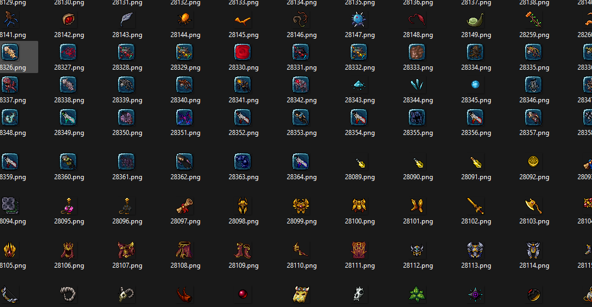Viewport: 592px width, 307px height.
Task: Select the 28345.png blue orb icon
Action: (475, 85)
